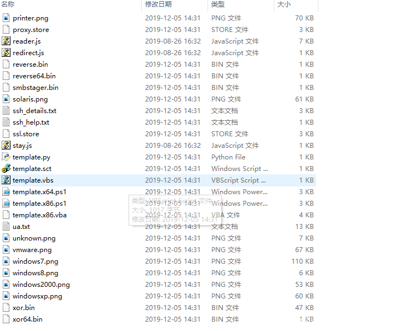Click the ssl.store file icon
The width and height of the screenshot is (400, 331).
6,134
